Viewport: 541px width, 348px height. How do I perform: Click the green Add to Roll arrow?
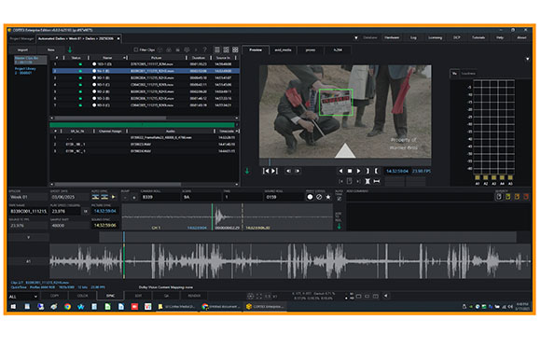(340, 226)
